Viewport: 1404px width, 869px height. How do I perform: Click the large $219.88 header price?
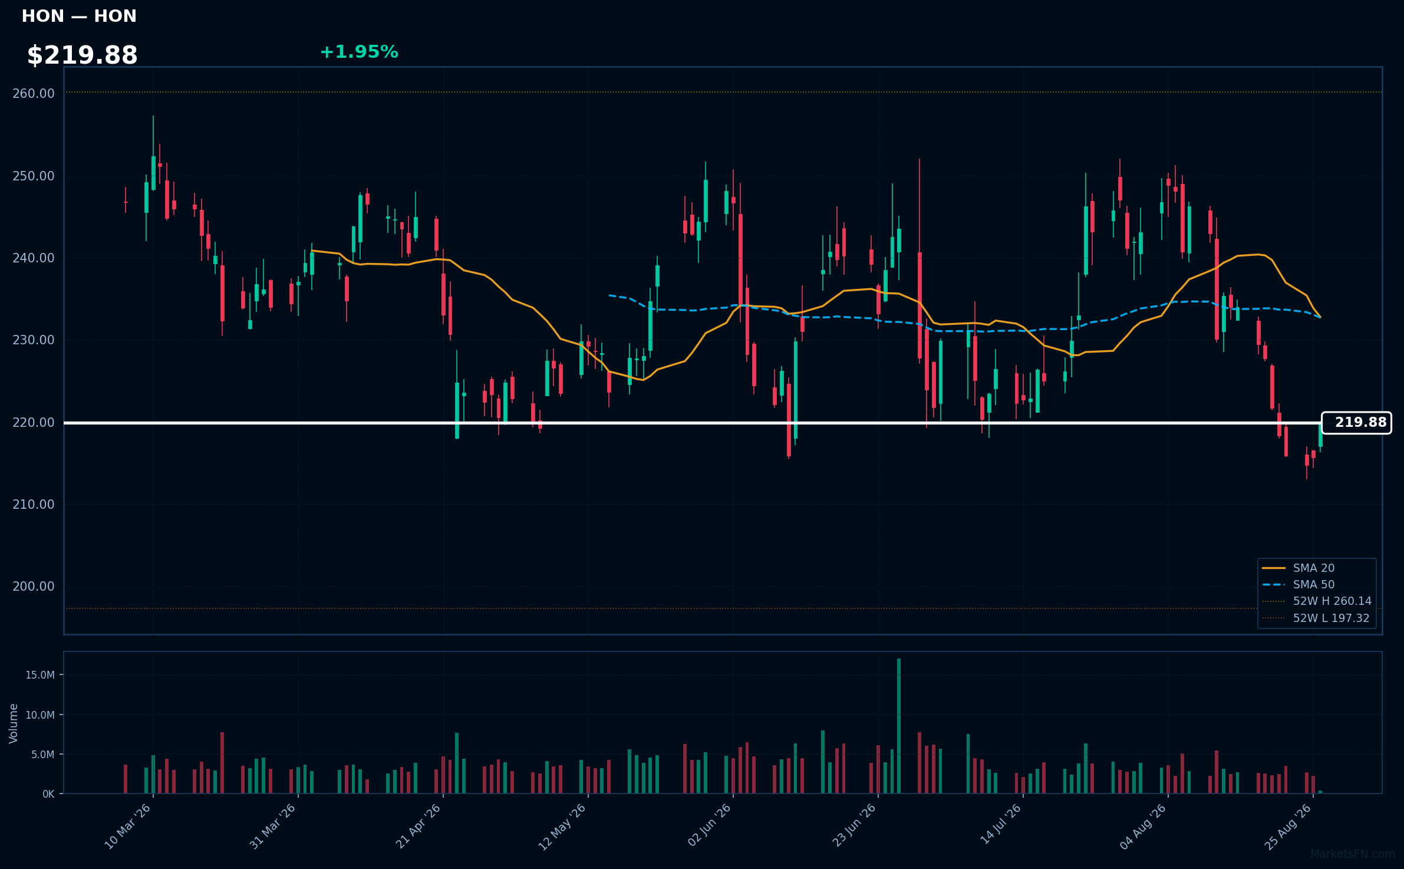82,55
